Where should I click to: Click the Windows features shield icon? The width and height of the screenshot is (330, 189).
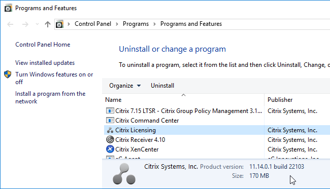point(8,74)
